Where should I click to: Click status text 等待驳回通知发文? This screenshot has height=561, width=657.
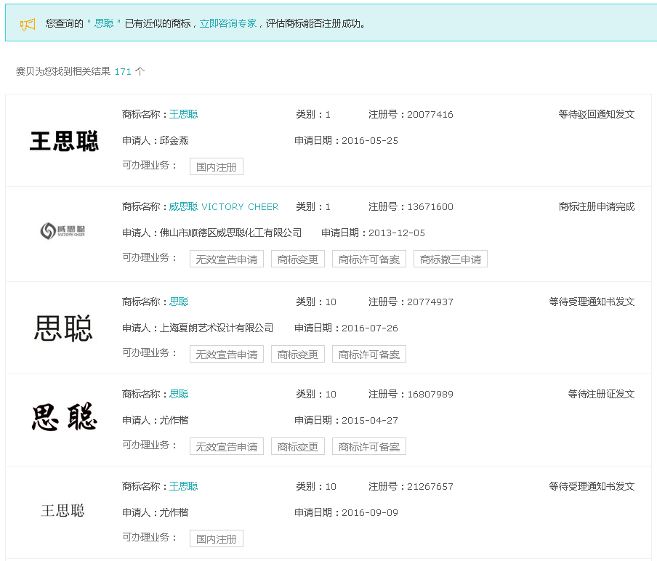[x=597, y=114]
